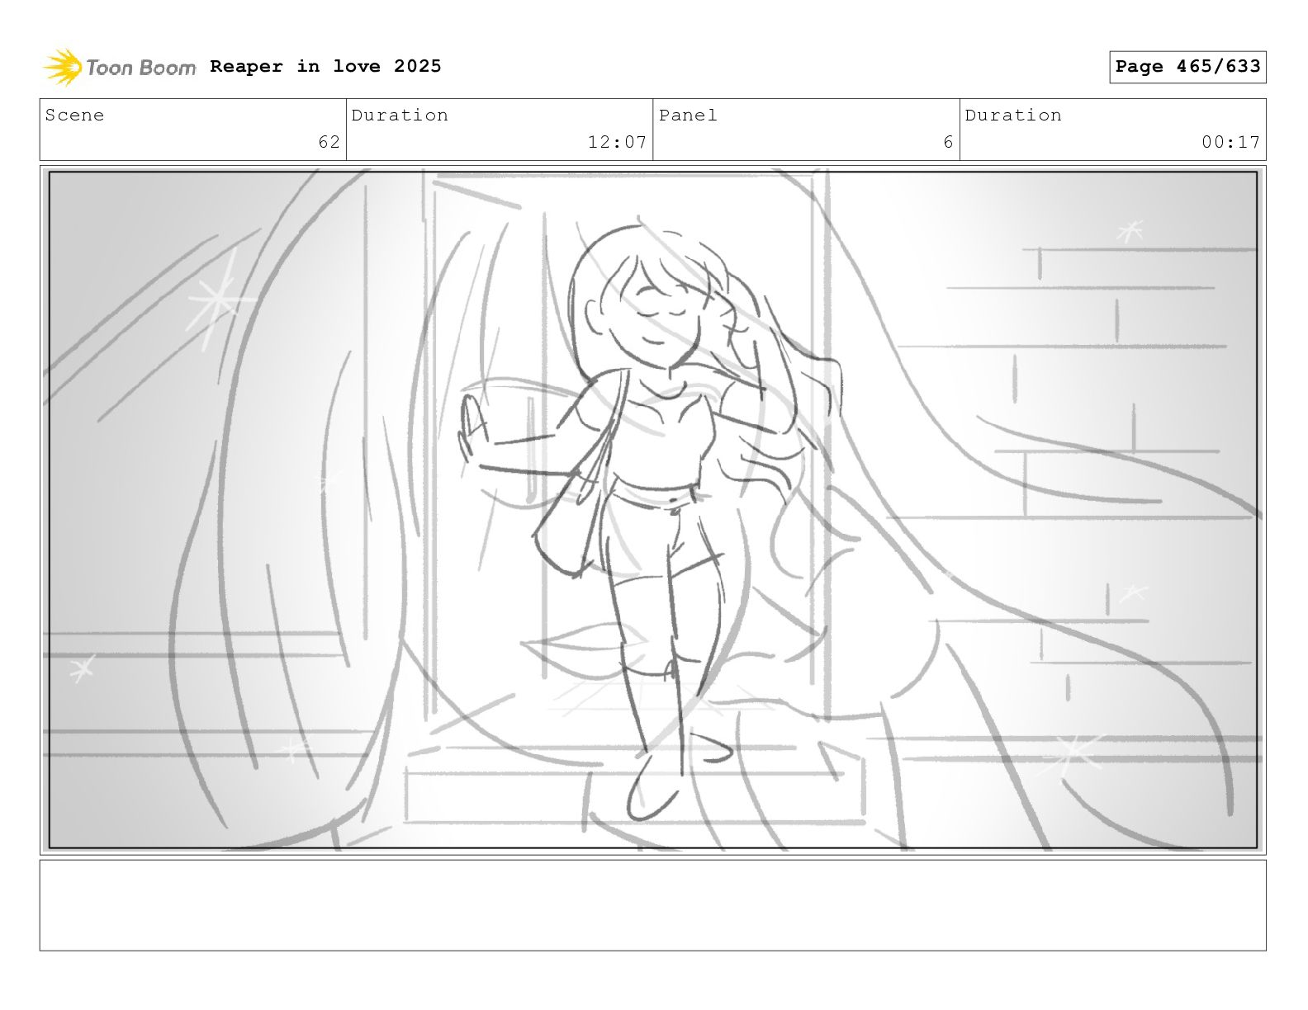
Task: Select the scene number '62'
Action: (x=329, y=142)
